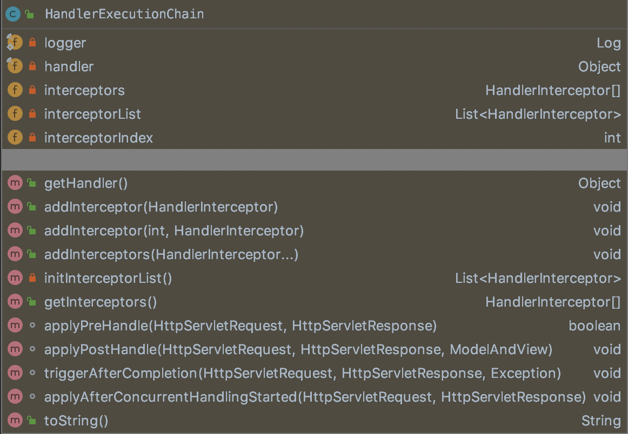628x434 pixels.
Task: Select the getInterceptors() method row
Action: pos(101,302)
